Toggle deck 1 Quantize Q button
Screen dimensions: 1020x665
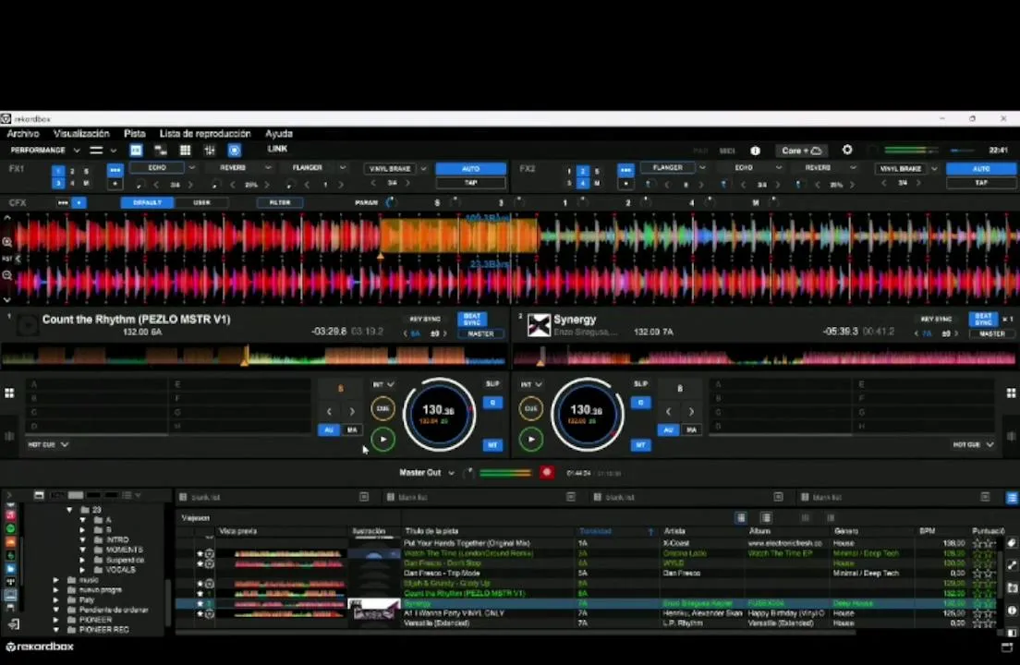(x=492, y=403)
